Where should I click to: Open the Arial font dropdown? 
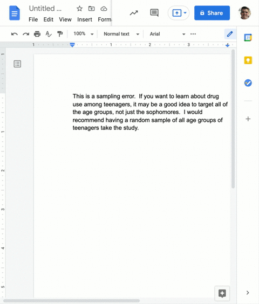(167, 34)
